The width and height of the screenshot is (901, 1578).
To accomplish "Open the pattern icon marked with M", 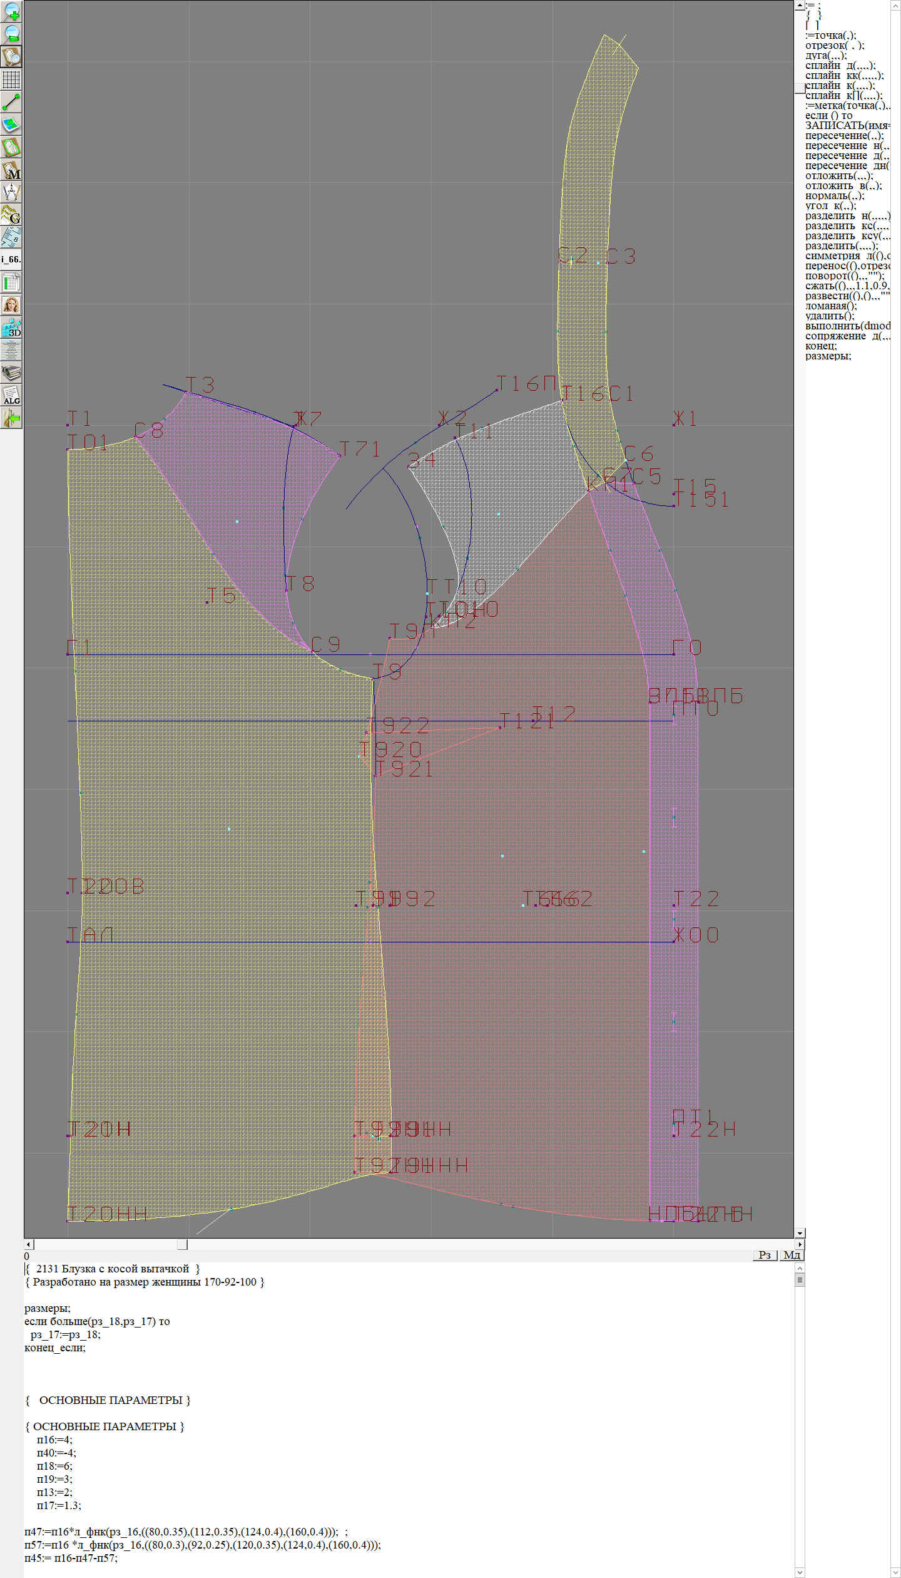I will point(11,170).
